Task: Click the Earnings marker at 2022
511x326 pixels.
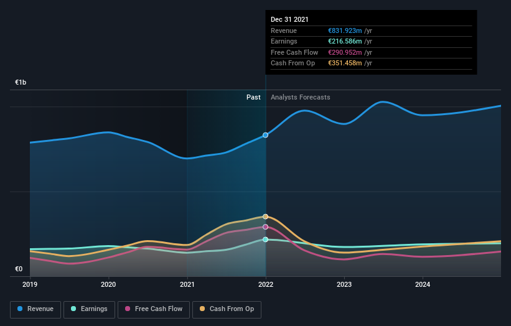Action: click(x=266, y=240)
